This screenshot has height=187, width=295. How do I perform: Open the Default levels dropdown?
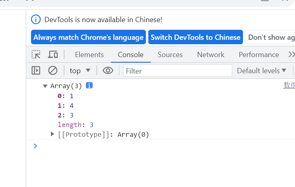tap(262, 71)
